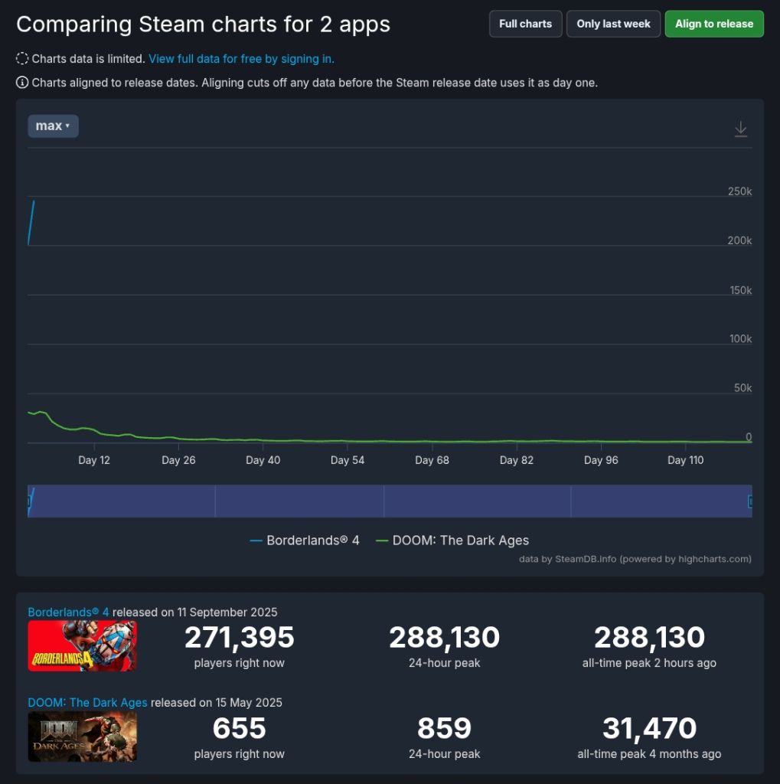Select Only last week view
The image size is (780, 784).
(613, 24)
